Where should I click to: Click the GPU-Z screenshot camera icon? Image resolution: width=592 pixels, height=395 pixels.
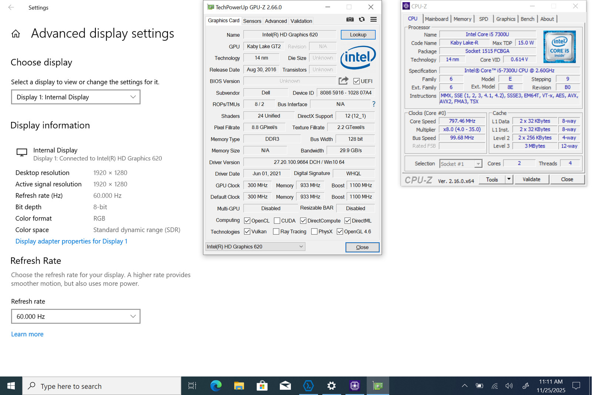tap(350, 19)
